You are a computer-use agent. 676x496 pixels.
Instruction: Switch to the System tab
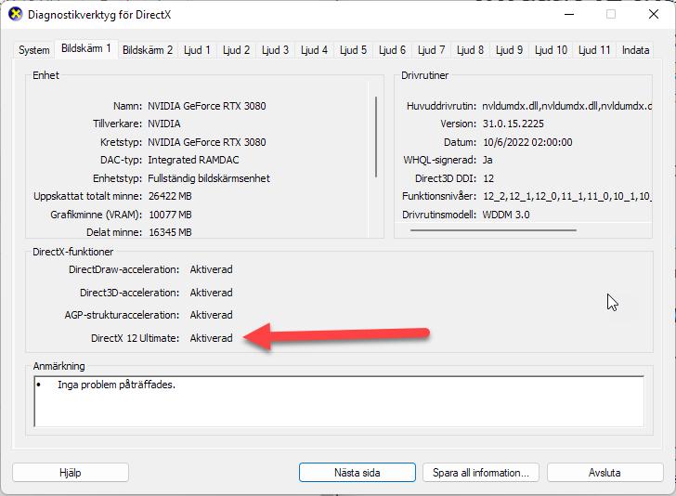tap(34, 50)
